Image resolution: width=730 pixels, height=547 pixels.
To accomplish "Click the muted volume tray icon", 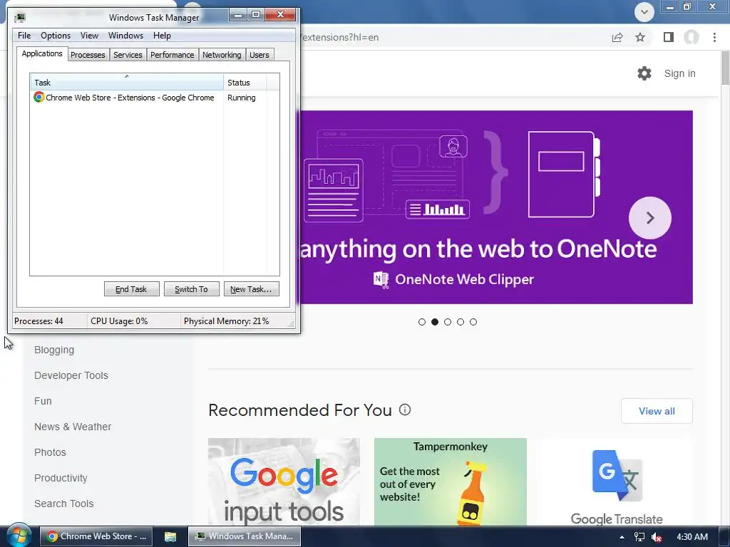I will pyautogui.click(x=657, y=537).
